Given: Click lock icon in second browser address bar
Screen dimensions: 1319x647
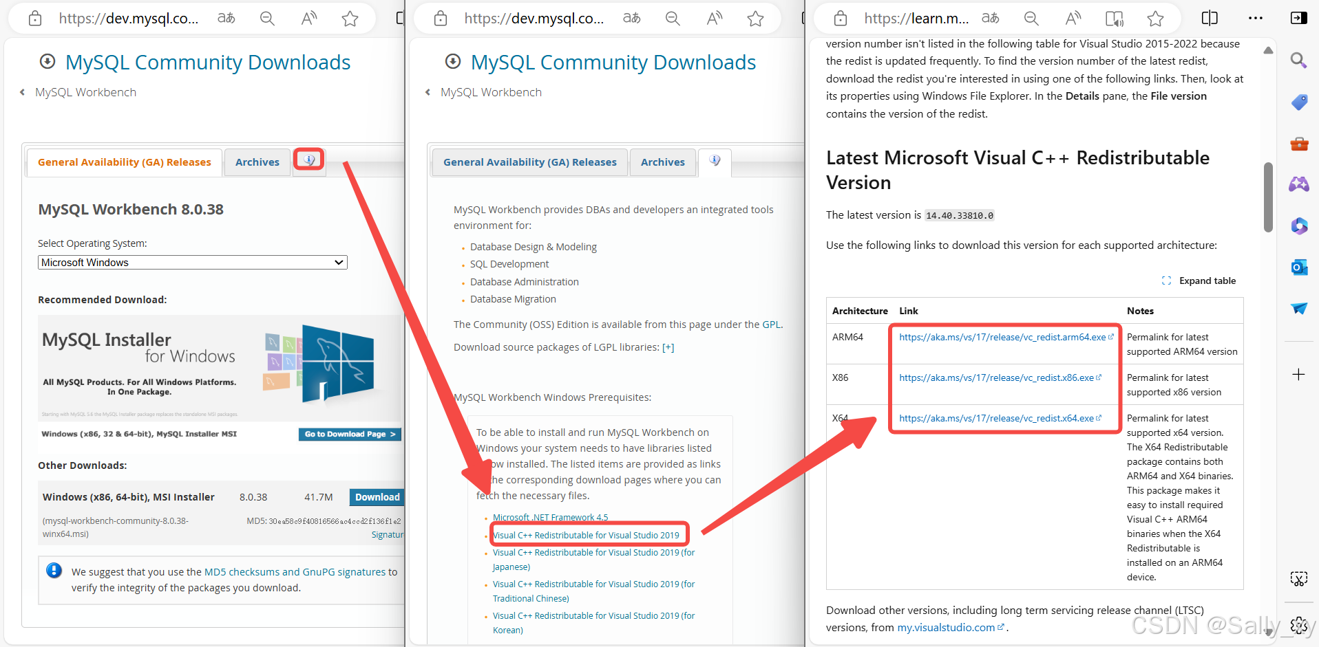Looking at the screenshot, I should (x=441, y=19).
